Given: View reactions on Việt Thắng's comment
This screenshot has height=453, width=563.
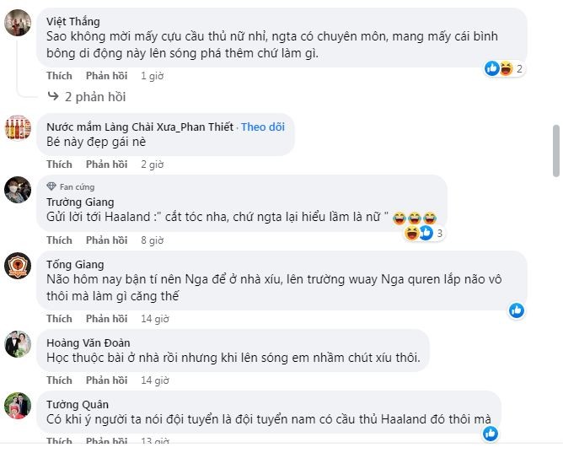Looking at the screenshot, I should [505, 69].
